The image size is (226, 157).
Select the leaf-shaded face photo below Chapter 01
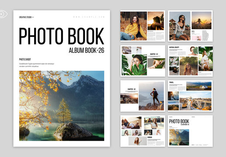click(156, 64)
